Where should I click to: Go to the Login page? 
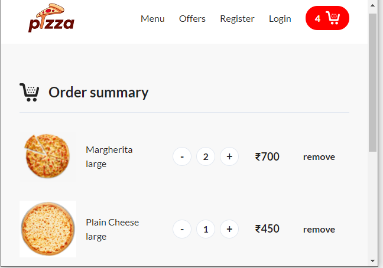[280, 19]
